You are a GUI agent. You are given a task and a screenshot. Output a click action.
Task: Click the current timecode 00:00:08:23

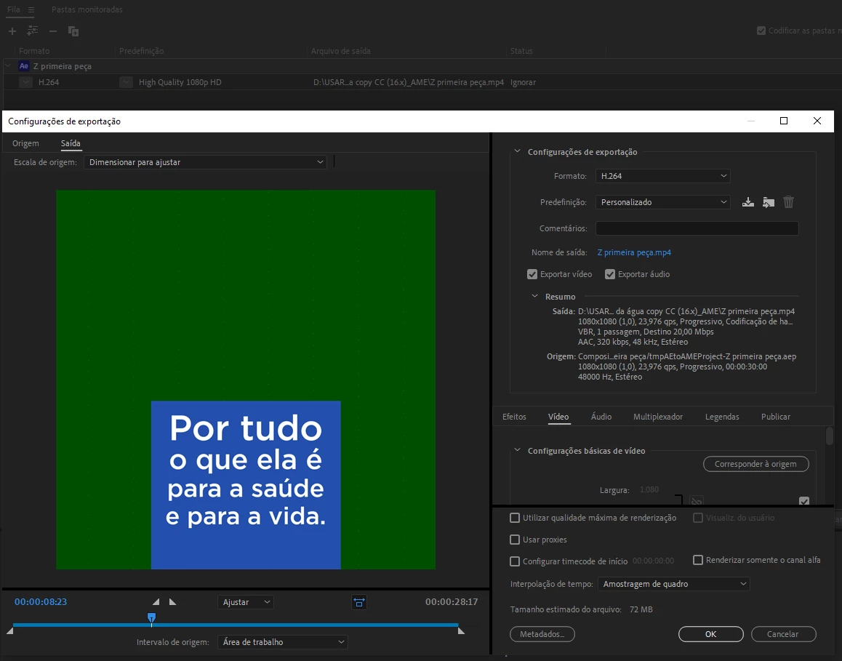pyautogui.click(x=41, y=602)
